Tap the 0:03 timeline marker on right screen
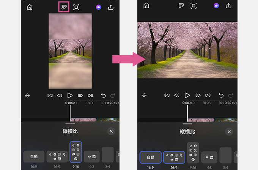 207,103
